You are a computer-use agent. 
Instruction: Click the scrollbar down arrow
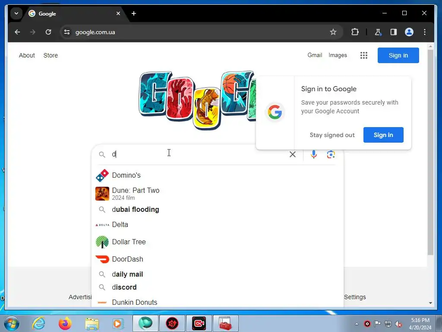coord(430,303)
